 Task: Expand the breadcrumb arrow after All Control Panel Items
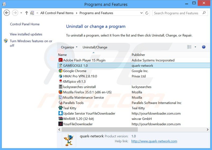pyautogui.click(x=77, y=13)
